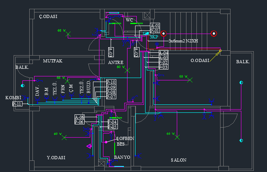Select the lower cyan light on right balcony
Image resolution: width=267 pixels, height=172 pixels.
point(241,140)
